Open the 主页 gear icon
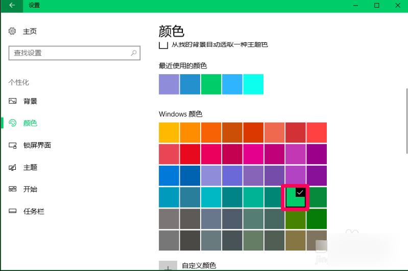 pyautogui.click(x=12, y=31)
